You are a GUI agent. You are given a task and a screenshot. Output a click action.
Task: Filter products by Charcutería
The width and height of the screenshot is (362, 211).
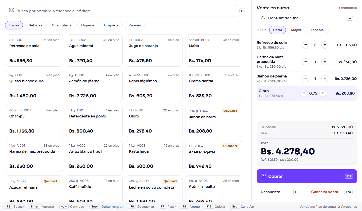point(62,25)
